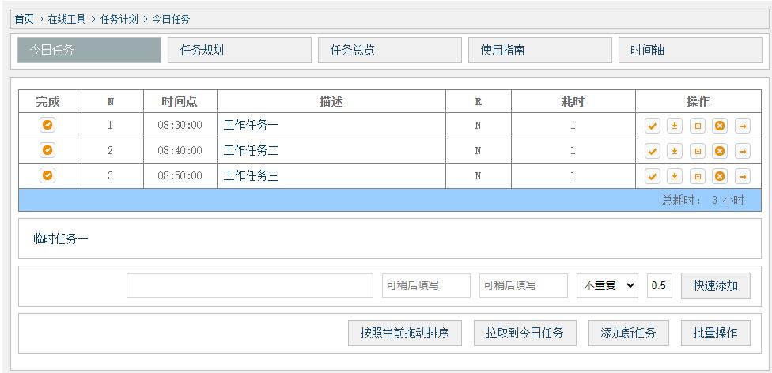Viewport: 772px width, 373px height.
Task: Toggle 完成 checkbox for task 08:30:00
Action: [x=47, y=125]
